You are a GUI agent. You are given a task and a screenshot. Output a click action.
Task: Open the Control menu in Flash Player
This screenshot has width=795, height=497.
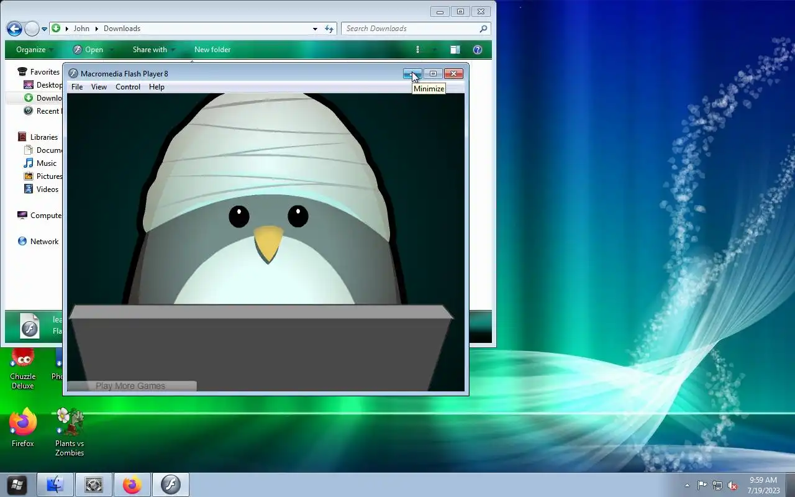coord(128,87)
